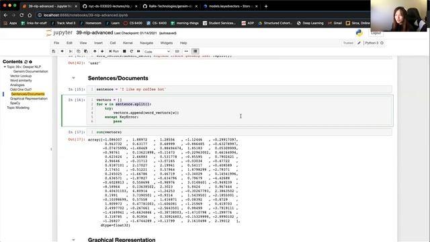Insert a cell below with plus icon
This screenshot has width=430, height=242.
[x=62, y=51]
